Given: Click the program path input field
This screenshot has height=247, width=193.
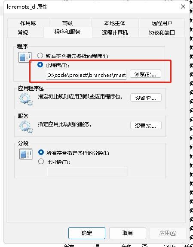Looking at the screenshot, I should pyautogui.click(x=86, y=75).
